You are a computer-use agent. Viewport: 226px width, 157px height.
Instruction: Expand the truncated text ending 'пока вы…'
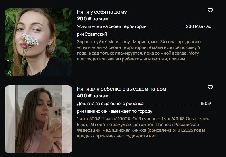coord(178,59)
